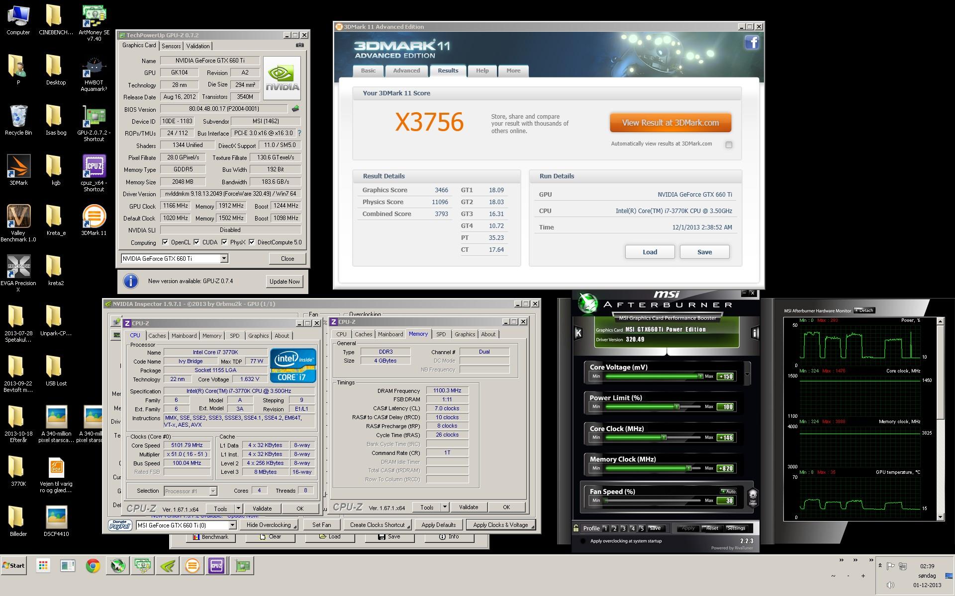Screen dimensions: 955x596
Task: Click the Save button in 3DMark Run Details
Action: (x=704, y=252)
